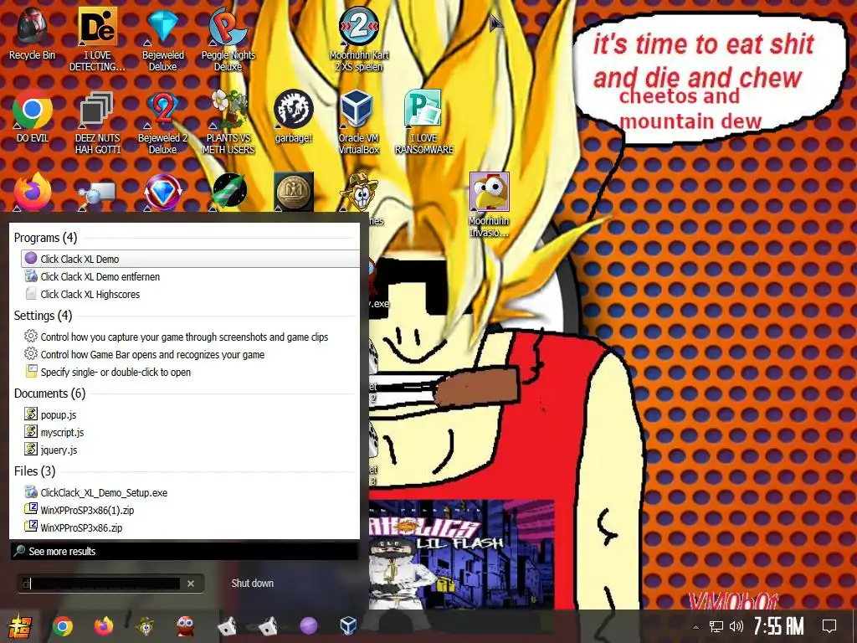Open the network-search desktop icon beside Firefox

pos(97,193)
